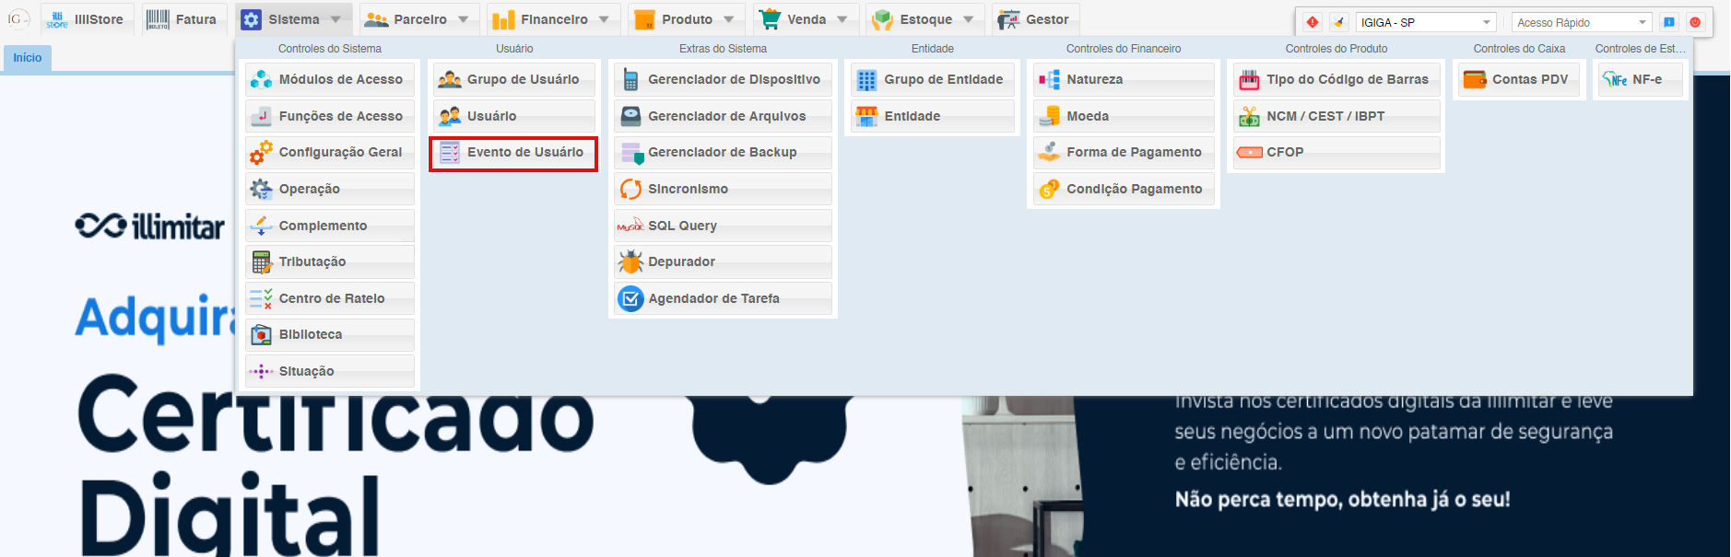Expand the Financeiro menu arrow
Screen dimensions: 1731x557
(604, 19)
